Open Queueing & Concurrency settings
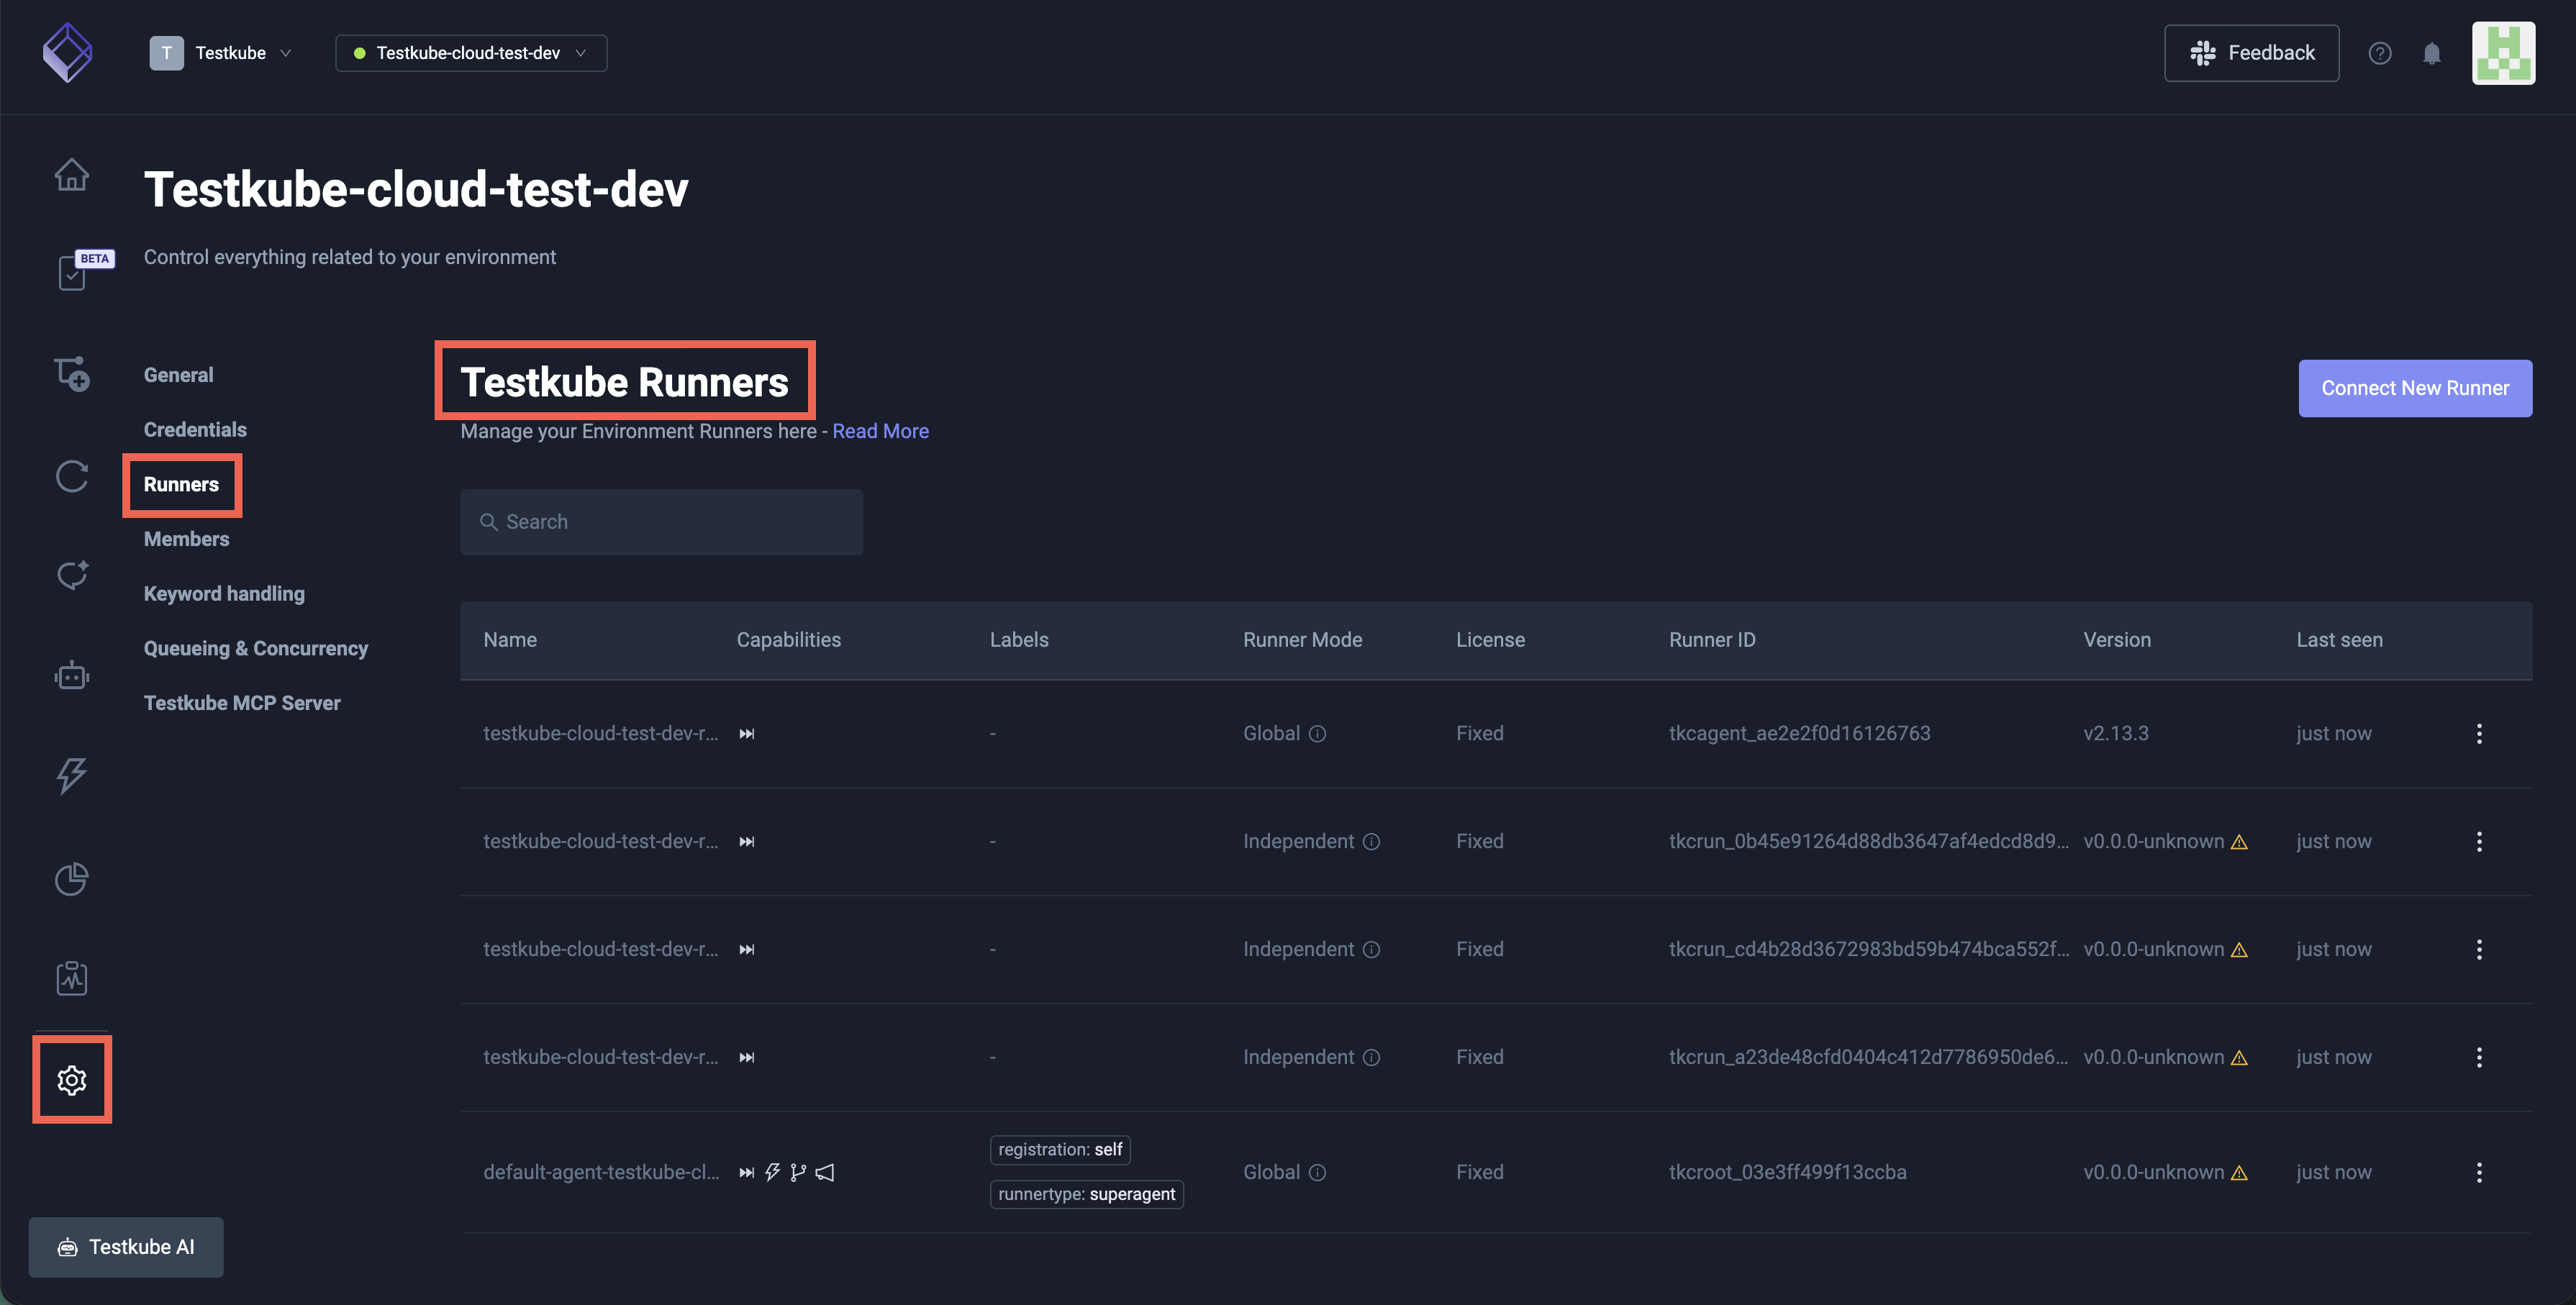The height and width of the screenshot is (1305, 2576). [x=255, y=649]
